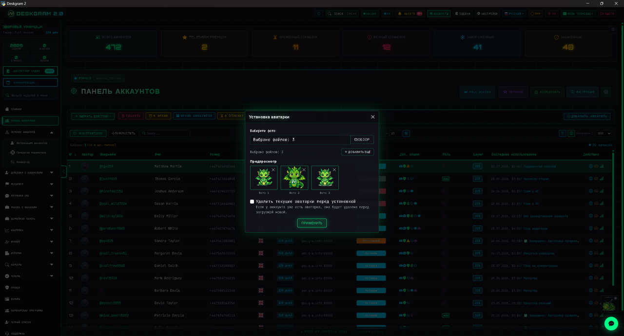
Task: Click the Full Access button
Action: 478,92
